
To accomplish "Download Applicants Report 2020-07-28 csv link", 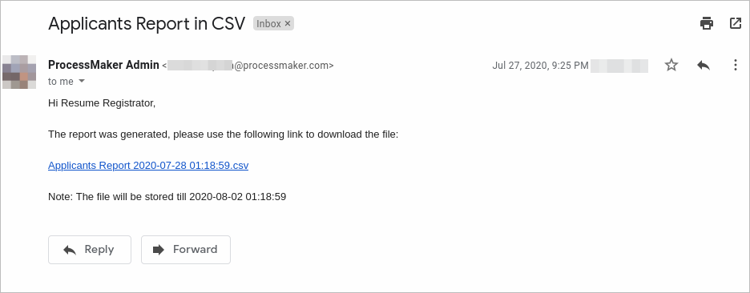I will pyautogui.click(x=148, y=166).
